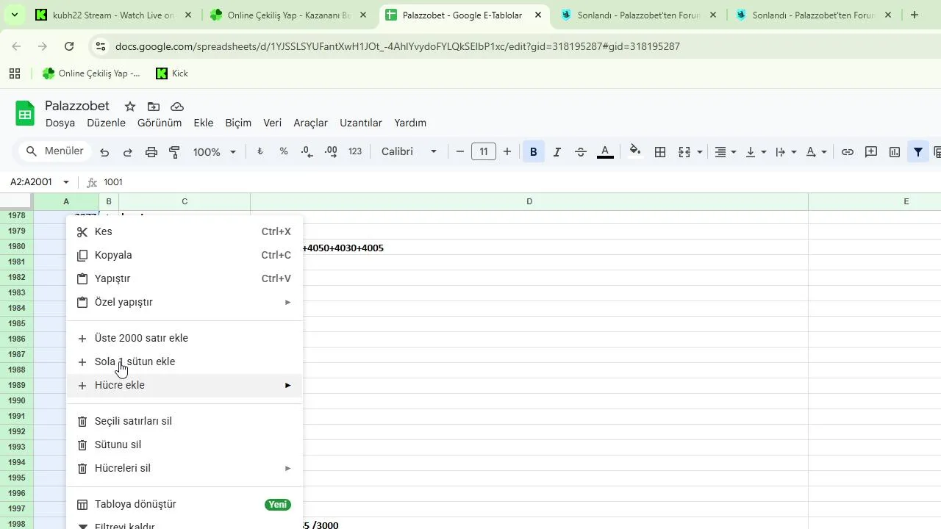This screenshot has height=529, width=941.
Task: Insert link using chain icon
Action: pyautogui.click(x=848, y=152)
